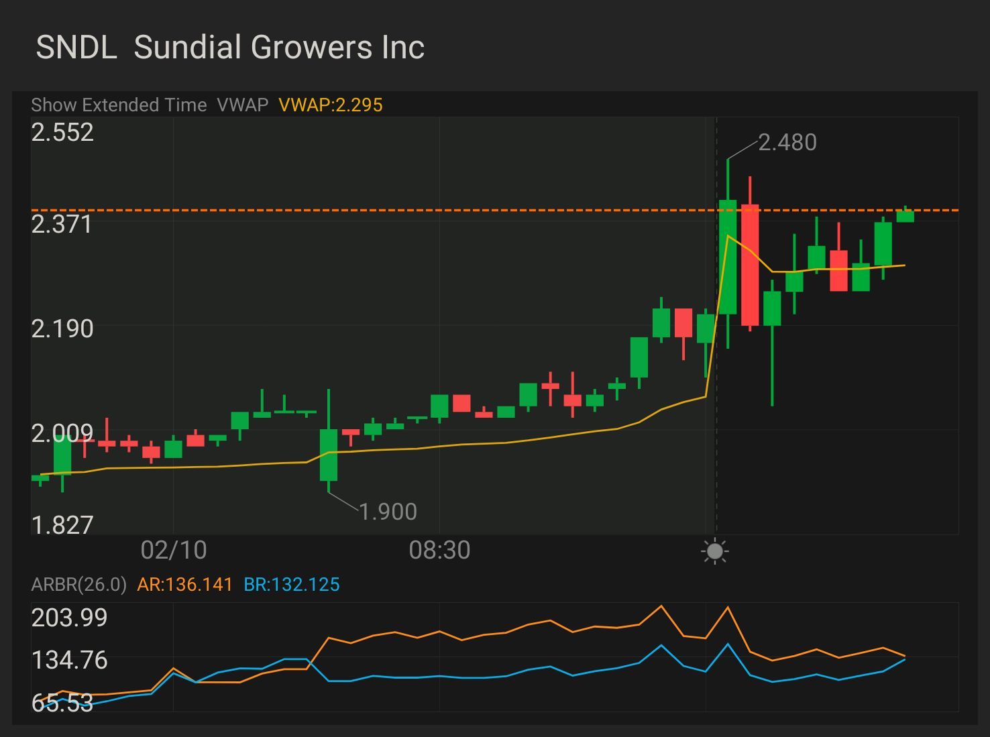The image size is (990, 737).
Task: Select the last green candlestick on right
Action: pyautogui.click(x=905, y=215)
